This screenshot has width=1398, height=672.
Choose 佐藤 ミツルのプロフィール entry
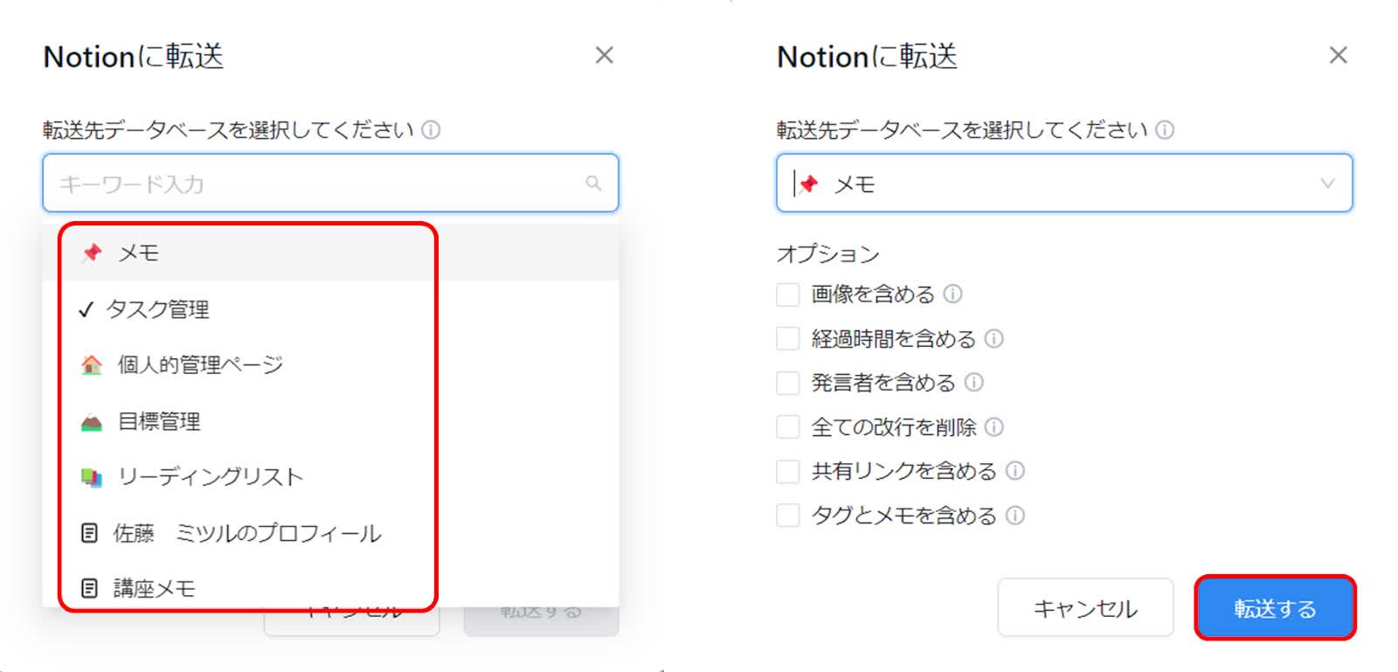click(330, 533)
